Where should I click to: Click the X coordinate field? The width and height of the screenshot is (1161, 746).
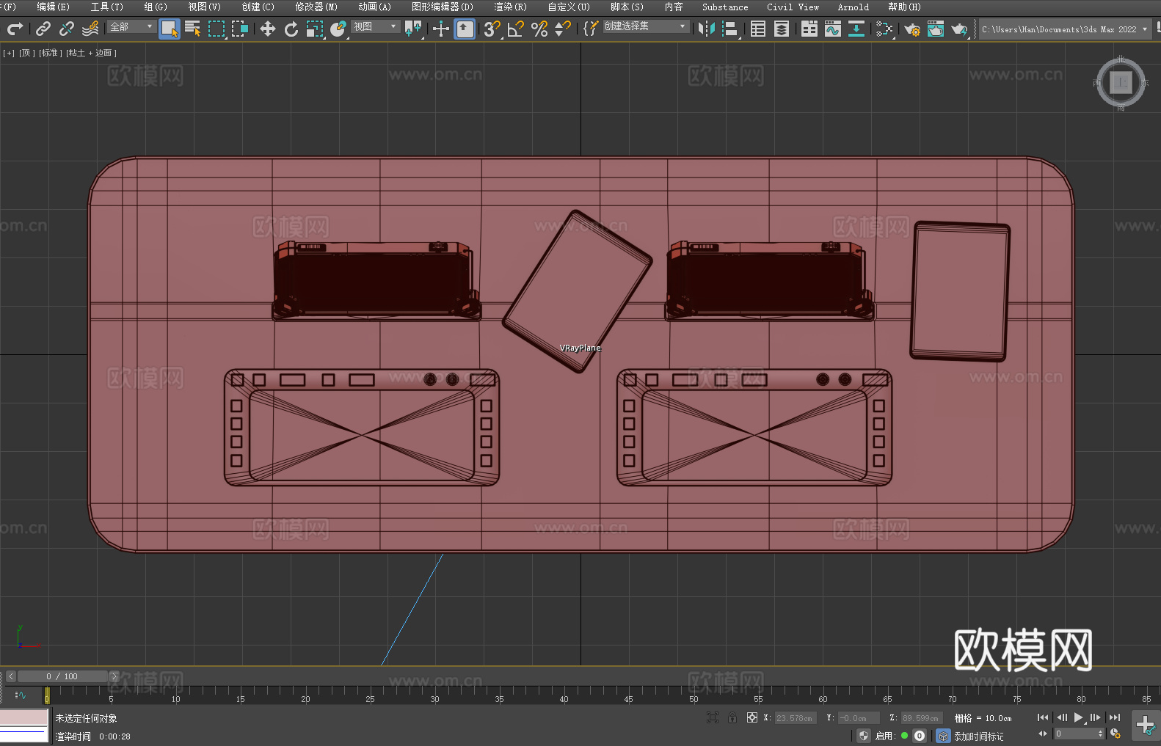tap(796, 718)
